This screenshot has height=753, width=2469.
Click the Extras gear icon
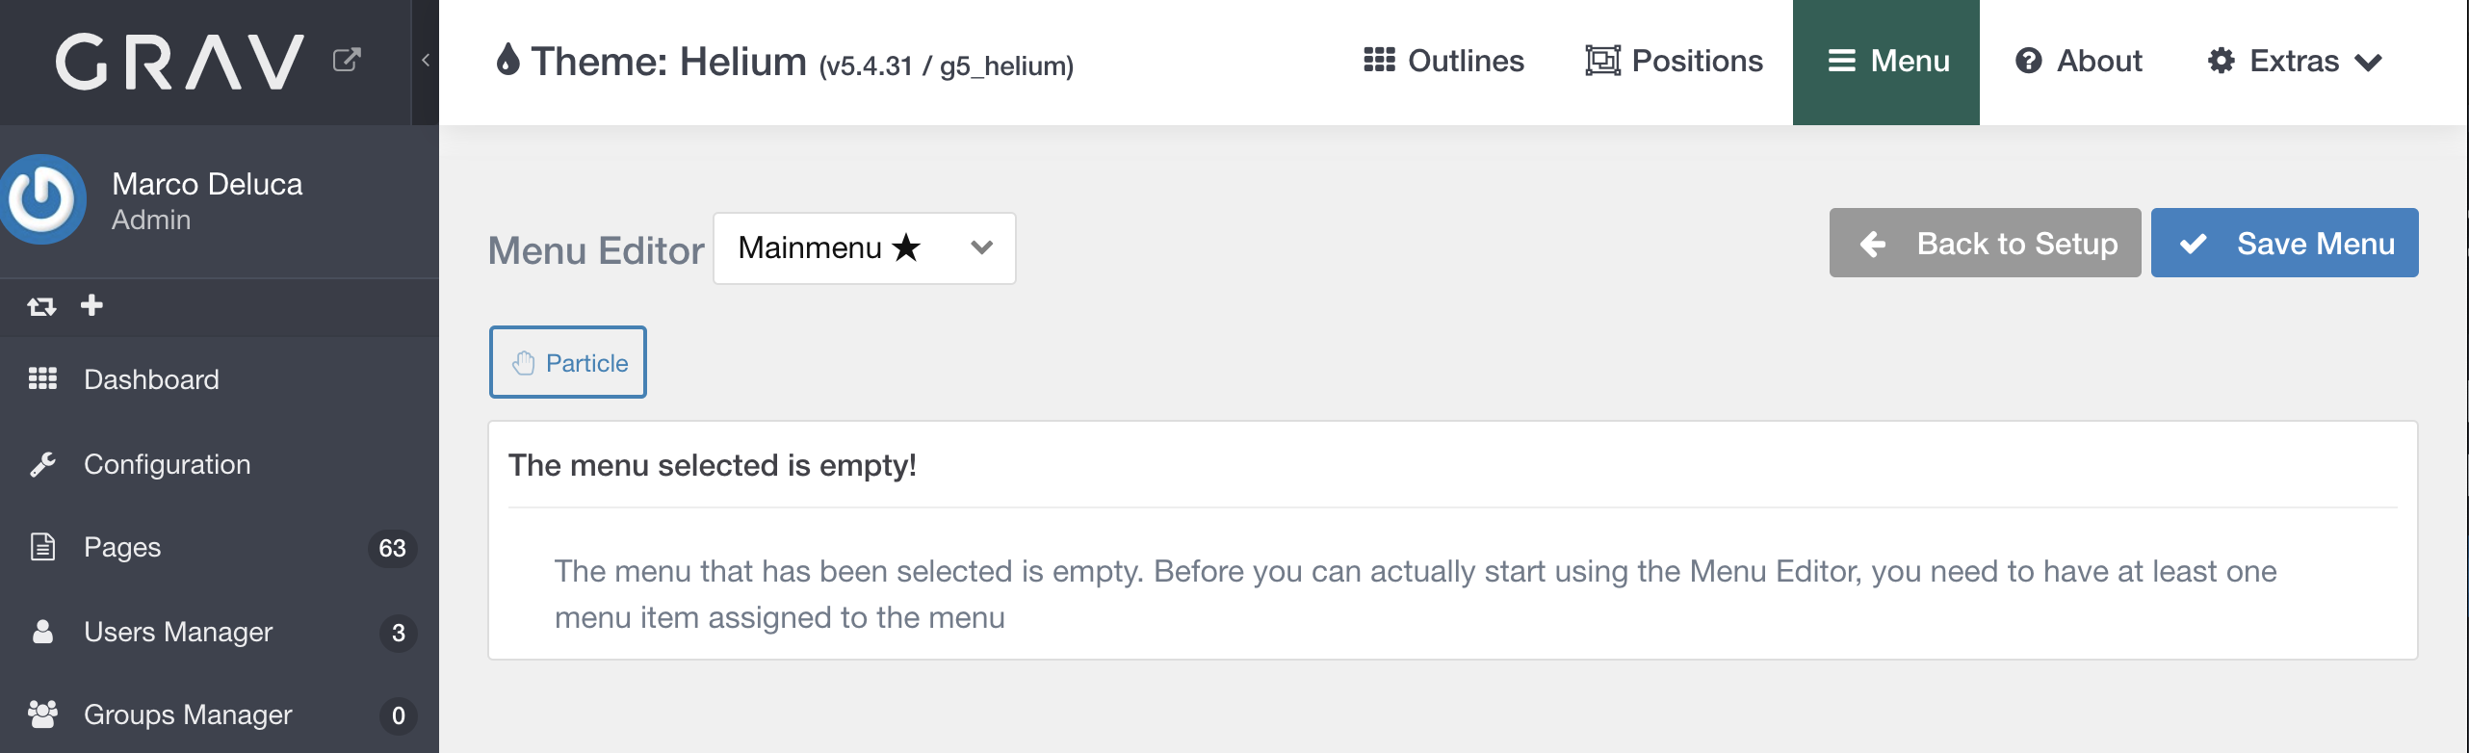(x=2222, y=60)
